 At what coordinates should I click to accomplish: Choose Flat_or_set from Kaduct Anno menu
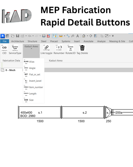[33, 74]
